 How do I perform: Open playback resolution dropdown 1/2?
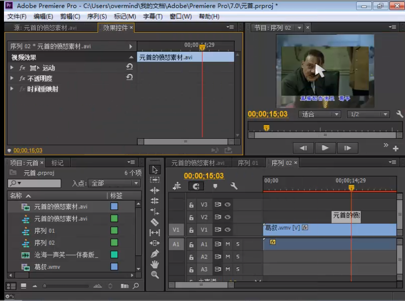point(368,114)
